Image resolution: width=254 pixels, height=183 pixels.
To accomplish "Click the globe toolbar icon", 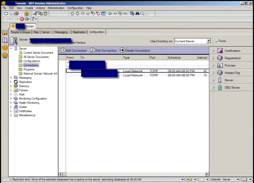I will point(27,14).
